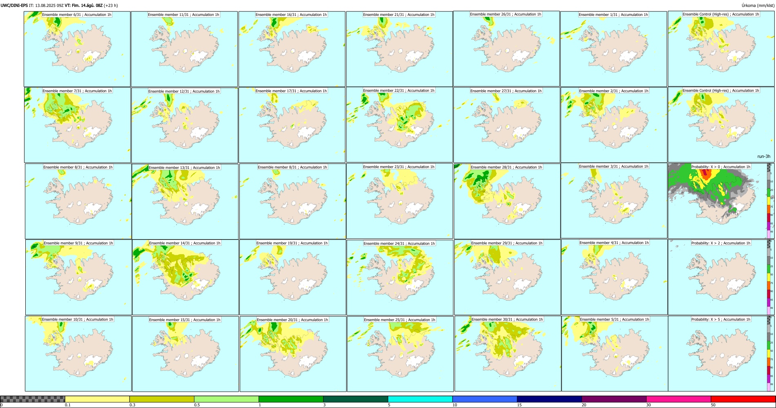Open Ensemble member 4/31 map panel

(614, 277)
